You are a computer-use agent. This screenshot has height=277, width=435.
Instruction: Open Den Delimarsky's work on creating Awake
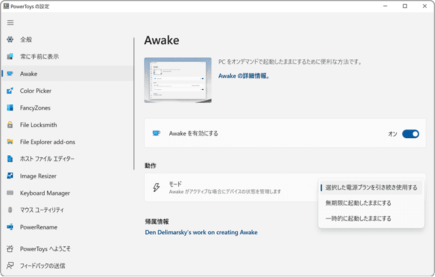tap(201, 232)
